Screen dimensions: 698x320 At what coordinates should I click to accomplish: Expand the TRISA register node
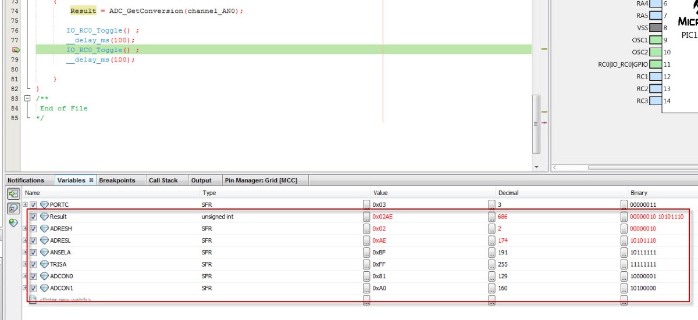pyautogui.click(x=25, y=264)
